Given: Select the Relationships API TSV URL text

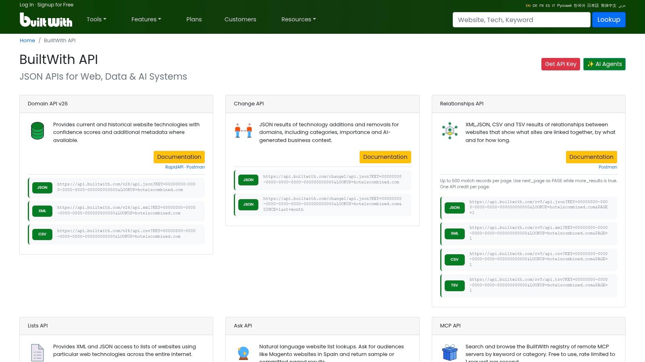Looking at the screenshot, I should 539,285.
